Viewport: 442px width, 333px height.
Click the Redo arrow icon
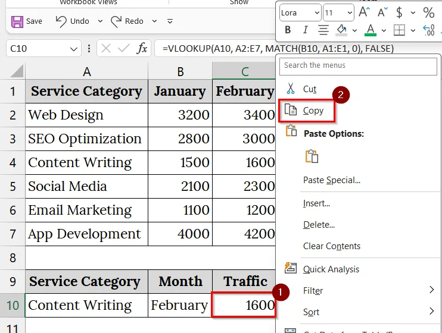116,21
